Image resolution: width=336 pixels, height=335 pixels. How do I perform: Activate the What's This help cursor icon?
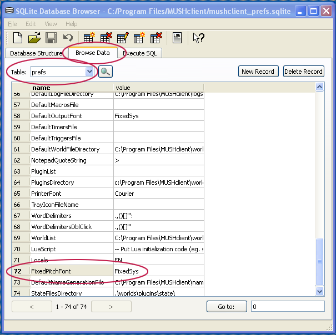(198, 38)
